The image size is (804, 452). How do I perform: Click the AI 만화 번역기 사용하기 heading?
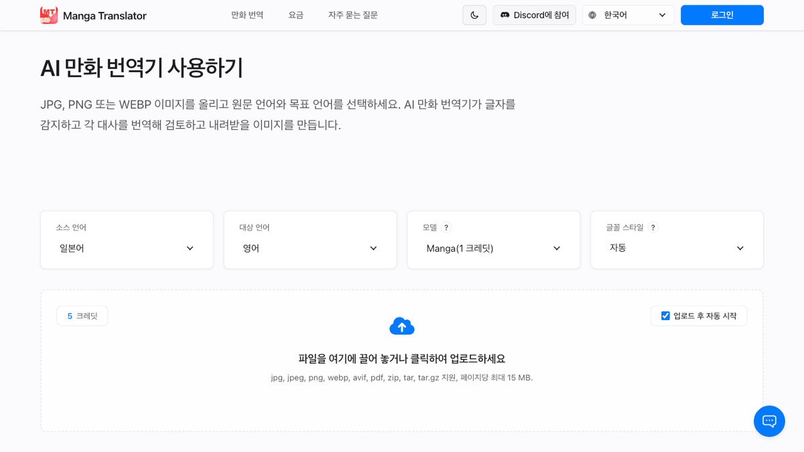point(142,68)
